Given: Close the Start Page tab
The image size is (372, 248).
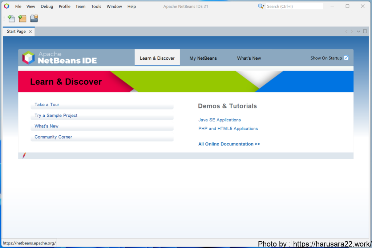Looking at the screenshot, I should click(x=30, y=32).
